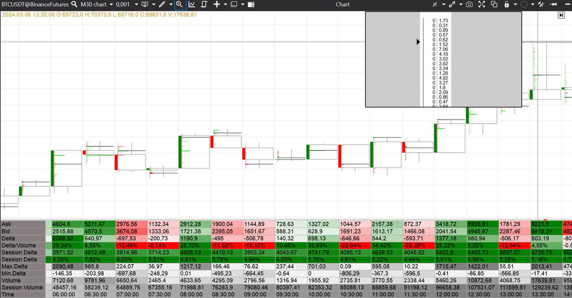The image size is (572, 298).
Task: Open the templates menu next to the layers icon
Action: [x=243, y=4]
